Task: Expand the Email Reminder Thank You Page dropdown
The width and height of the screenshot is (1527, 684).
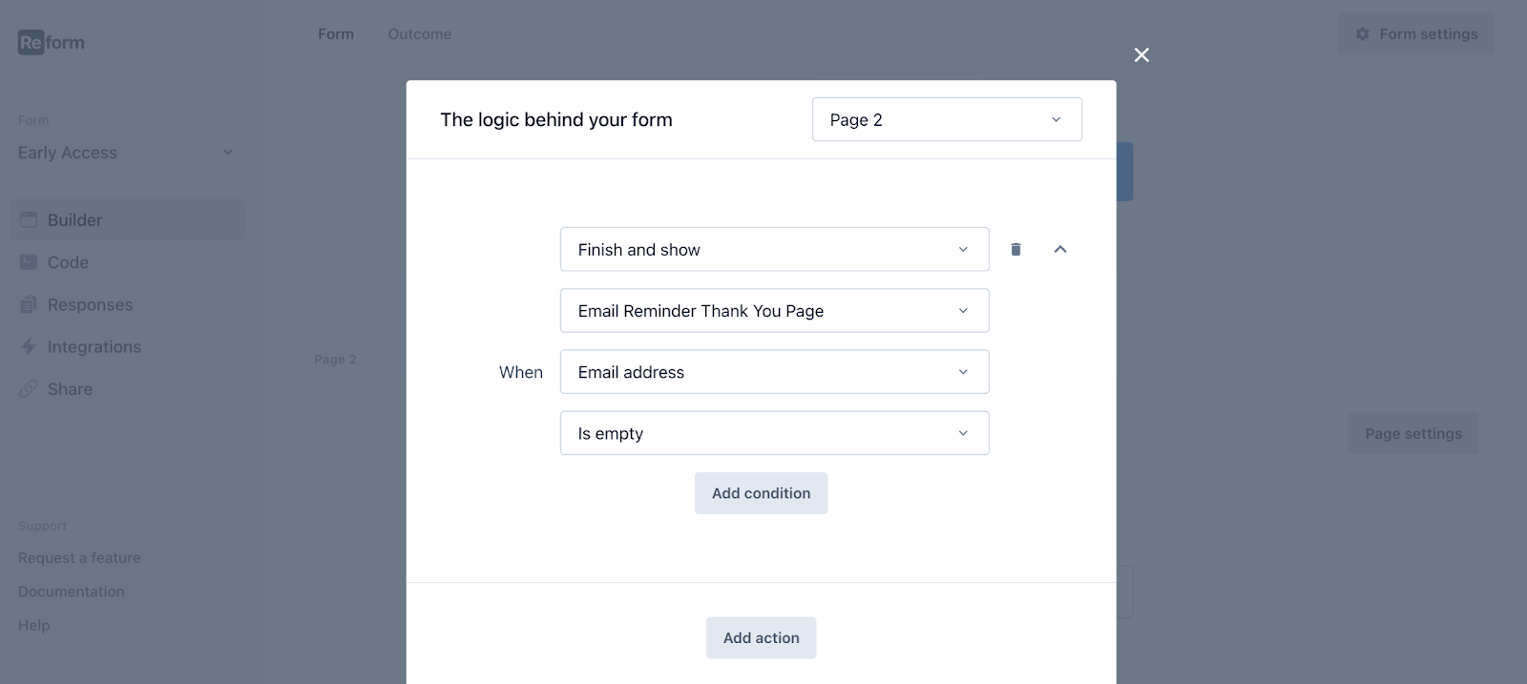Action: click(x=774, y=311)
